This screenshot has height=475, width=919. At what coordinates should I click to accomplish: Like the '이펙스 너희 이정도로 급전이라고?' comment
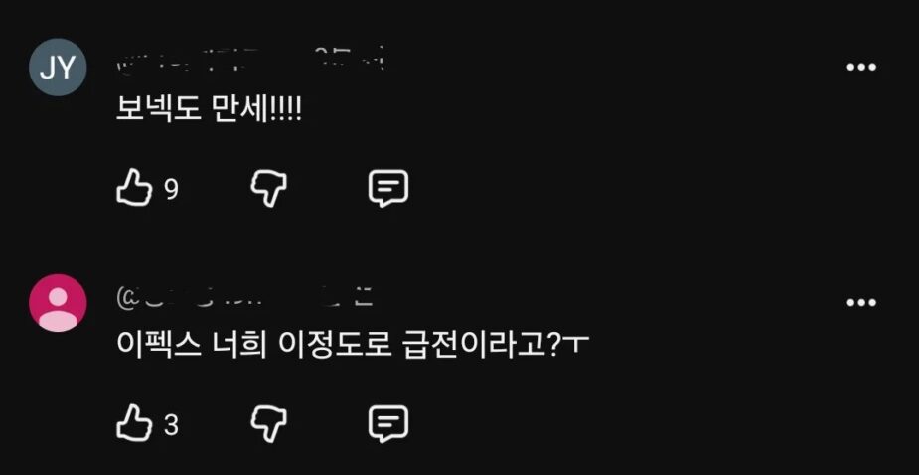click(134, 422)
